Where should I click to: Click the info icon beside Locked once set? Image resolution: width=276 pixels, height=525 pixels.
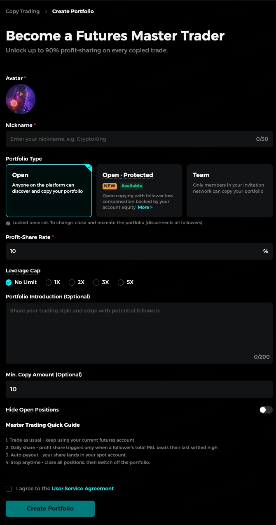point(8,223)
